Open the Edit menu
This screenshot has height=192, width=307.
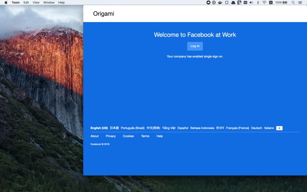pyautogui.click(x=26, y=3)
